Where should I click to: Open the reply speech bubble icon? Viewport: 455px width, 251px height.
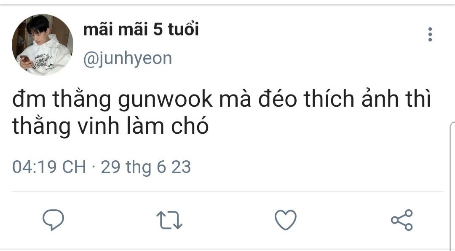click(x=54, y=220)
